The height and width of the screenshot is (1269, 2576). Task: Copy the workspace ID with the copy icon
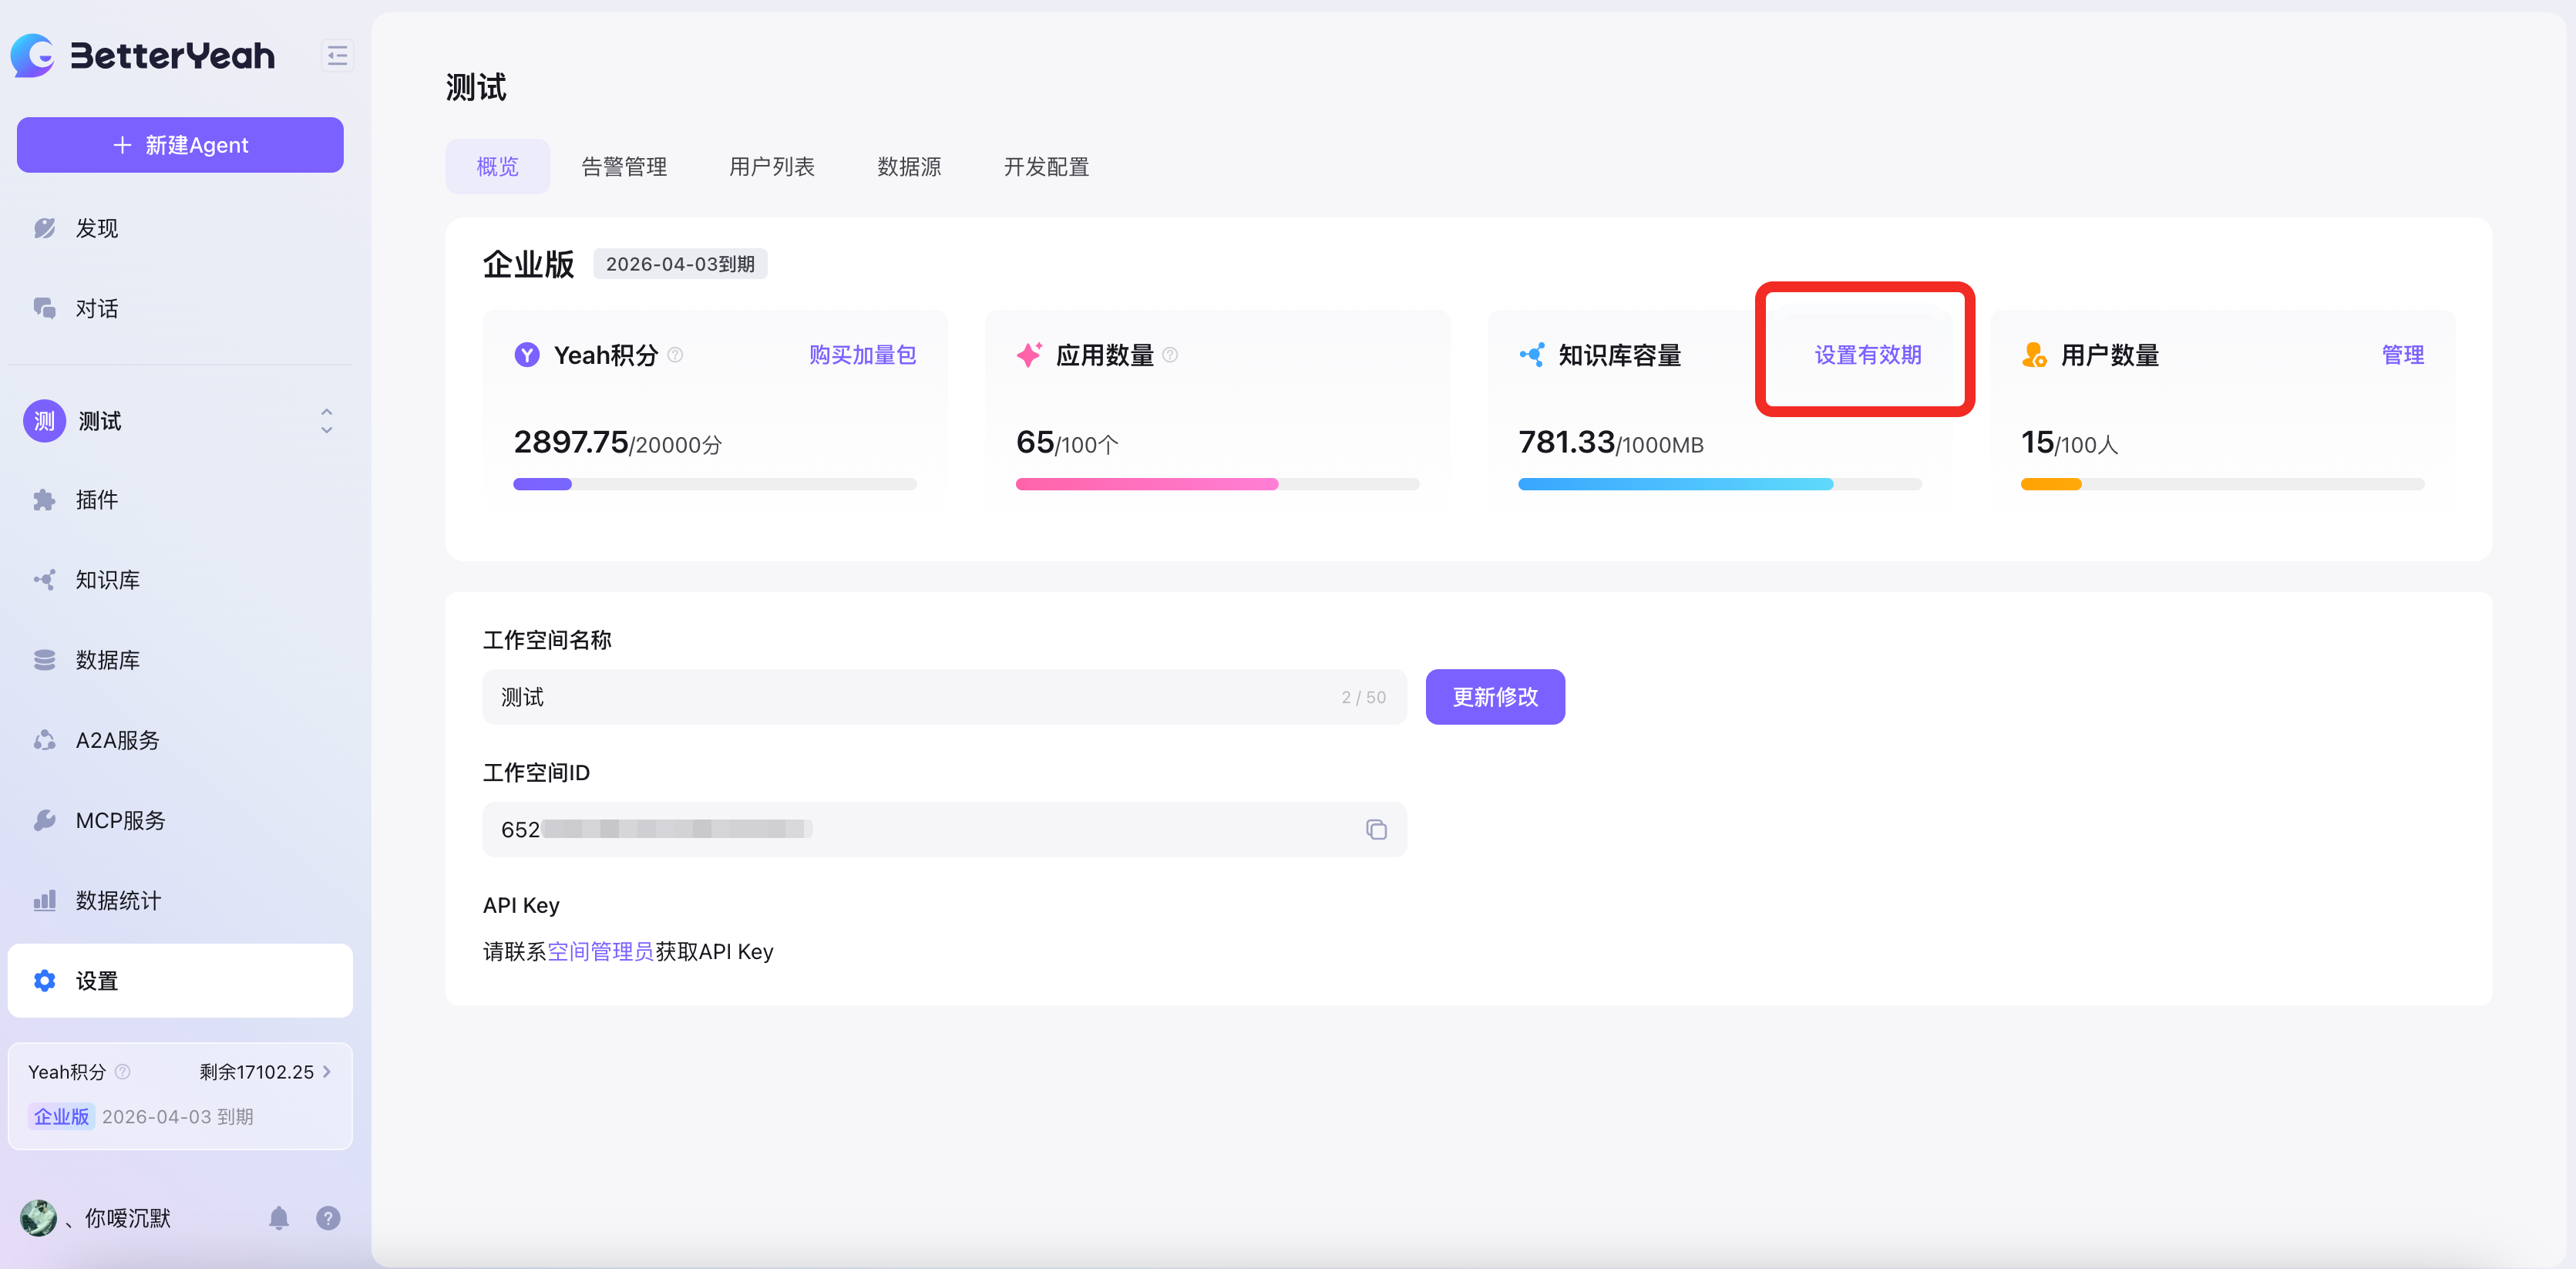click(x=1376, y=829)
